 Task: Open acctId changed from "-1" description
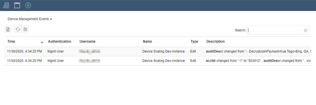coord(258,61)
